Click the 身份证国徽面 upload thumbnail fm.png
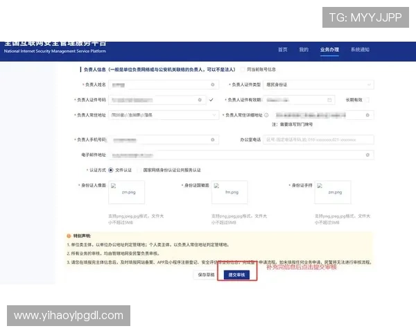This screenshot has height=333, width=416. pyautogui.click(x=229, y=192)
